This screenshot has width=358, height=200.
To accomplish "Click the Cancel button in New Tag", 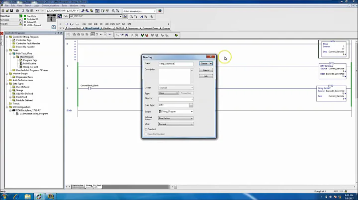I will pos(206,70).
